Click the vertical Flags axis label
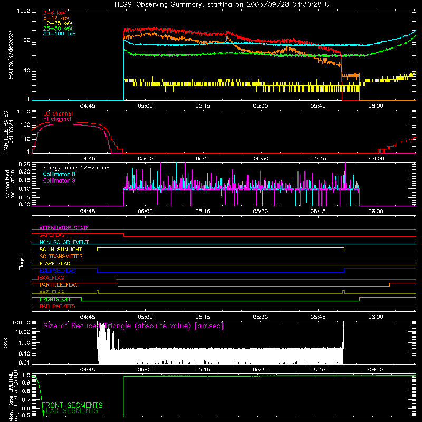This screenshot has height=422, width=422. 22,263
